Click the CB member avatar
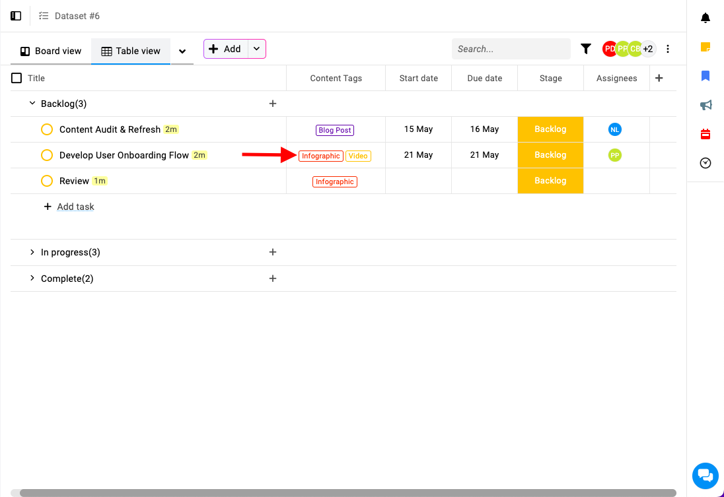 (x=635, y=49)
